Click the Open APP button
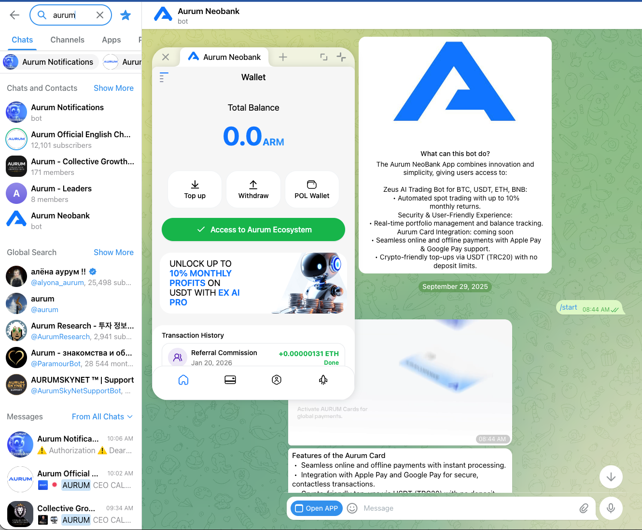The image size is (642, 530). (x=317, y=508)
